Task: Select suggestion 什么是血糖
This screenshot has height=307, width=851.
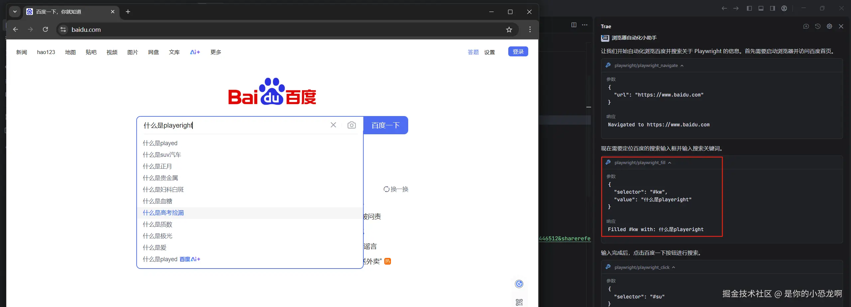Action: [250, 201]
